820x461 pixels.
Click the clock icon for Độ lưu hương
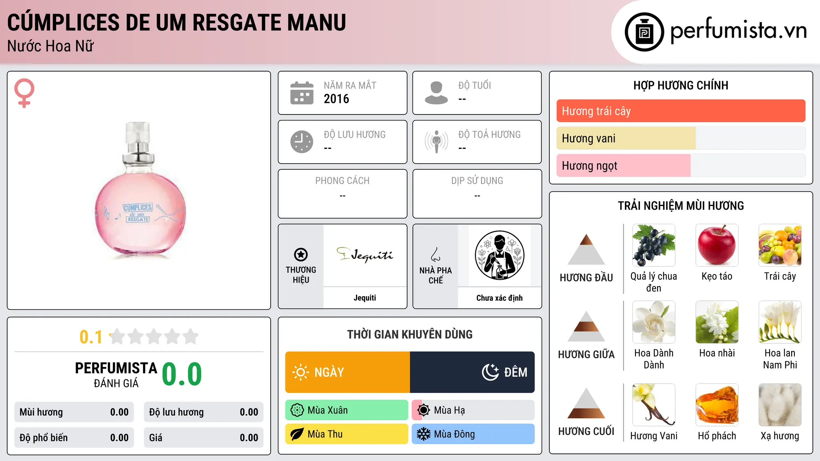302,142
